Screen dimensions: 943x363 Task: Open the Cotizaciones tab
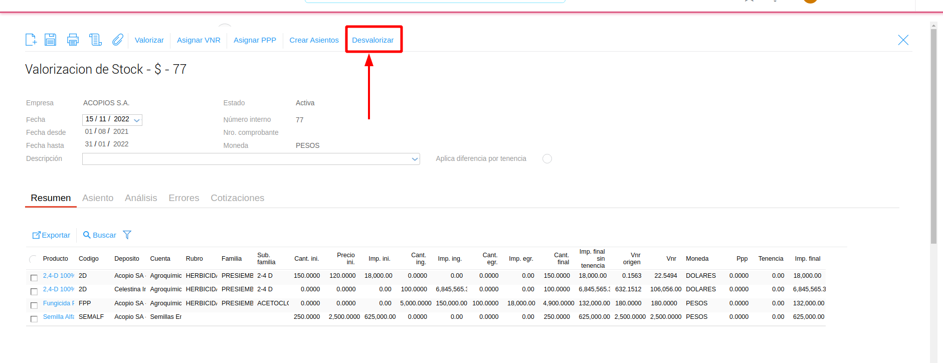coord(237,198)
